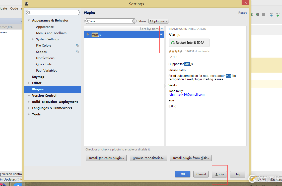Image resolution: width=282 pixels, height=186 pixels.
Task: Click Run with Coverage icon in IDE toolbar
Action: tap(258, 15)
